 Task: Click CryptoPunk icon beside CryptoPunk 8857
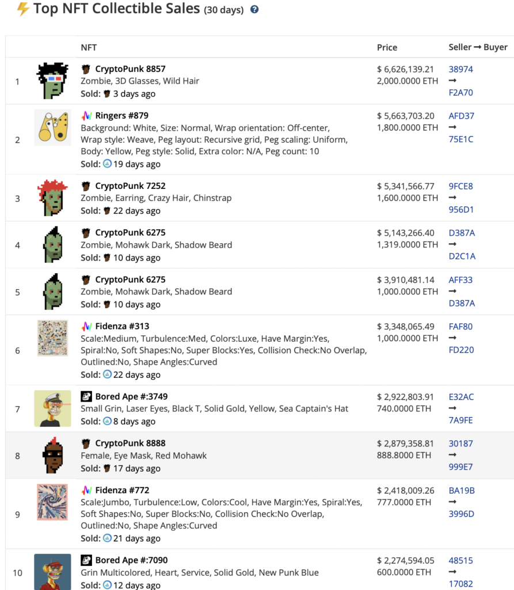click(x=86, y=69)
